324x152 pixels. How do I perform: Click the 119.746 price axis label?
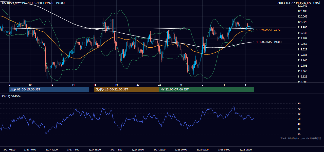[x=302, y=60]
